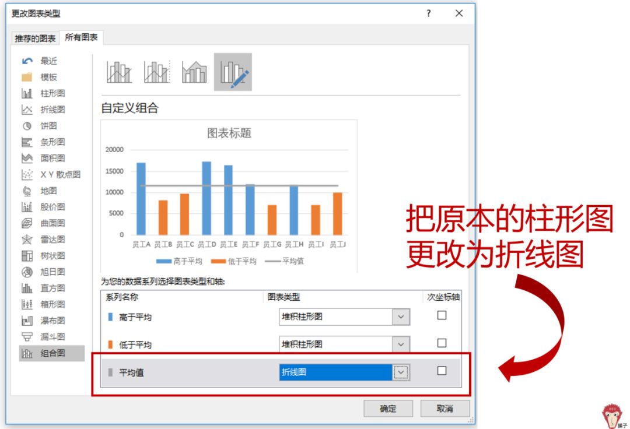This screenshot has width=630, height=429.
Task: Choose the Histogram (直方图) icon
Action: click(x=27, y=288)
